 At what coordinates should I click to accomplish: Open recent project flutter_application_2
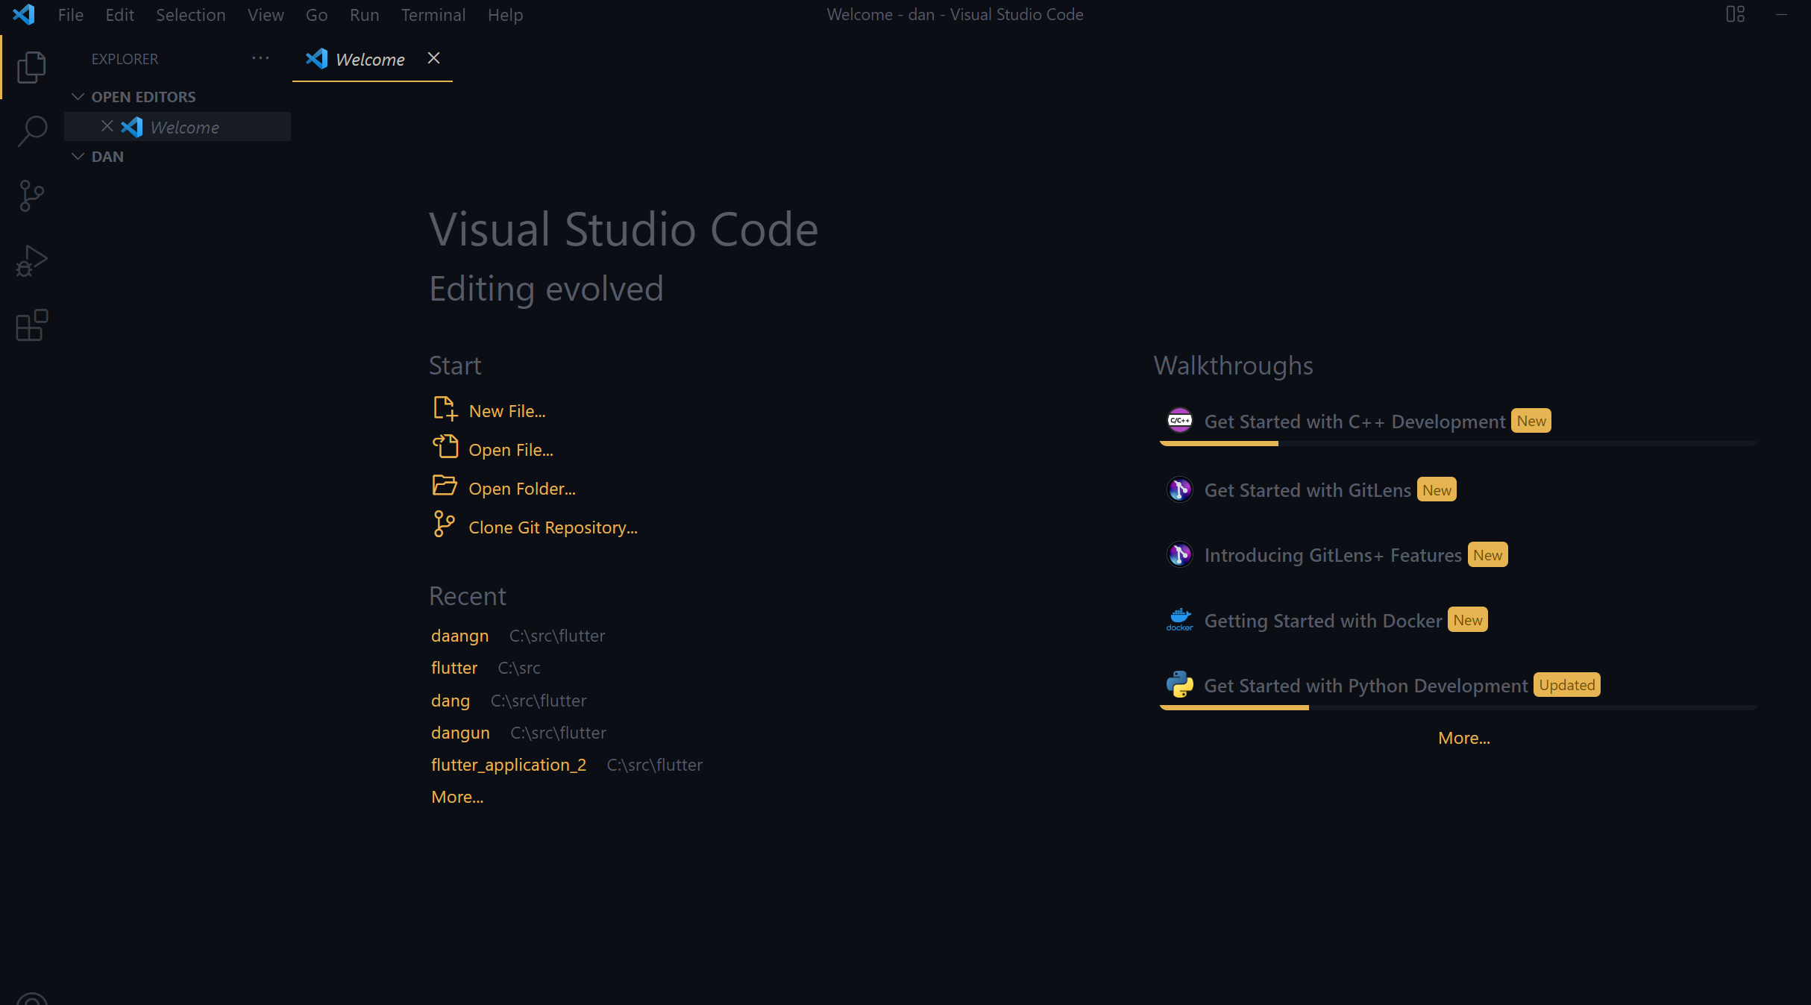[509, 765]
